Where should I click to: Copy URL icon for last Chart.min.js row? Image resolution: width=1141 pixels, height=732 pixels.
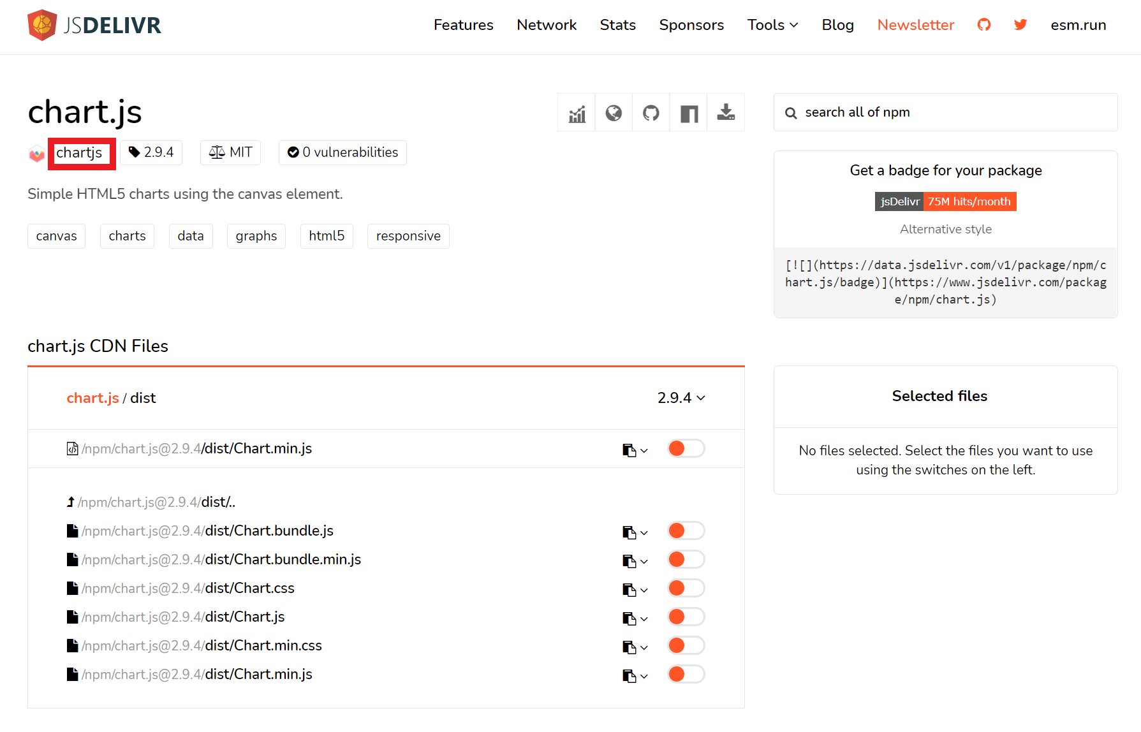pos(629,676)
